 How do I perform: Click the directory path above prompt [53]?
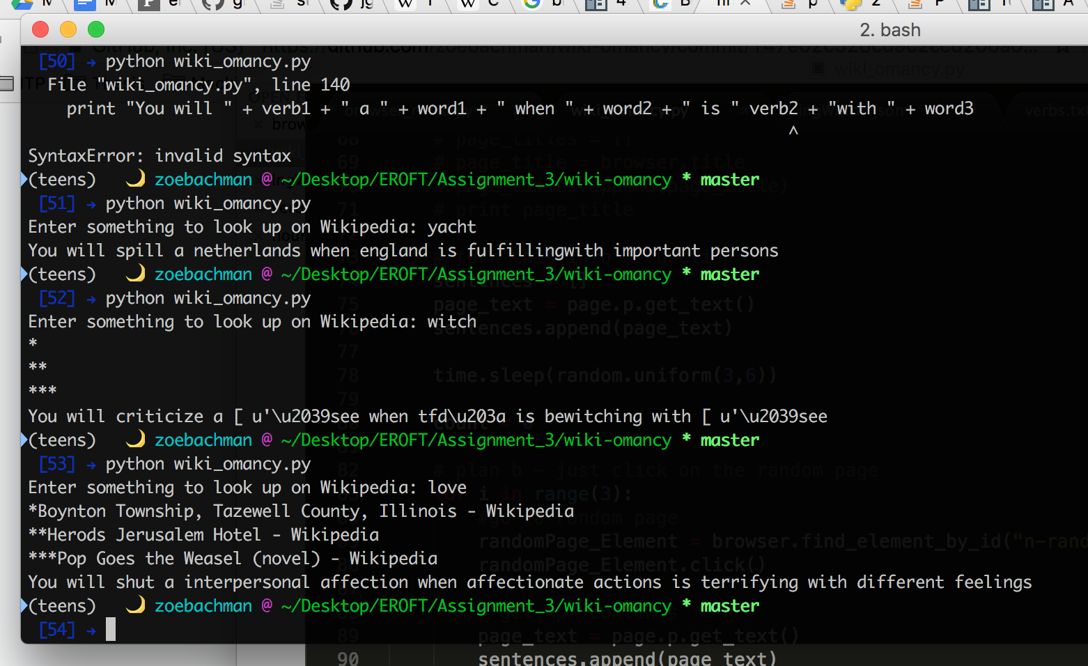[x=476, y=440]
